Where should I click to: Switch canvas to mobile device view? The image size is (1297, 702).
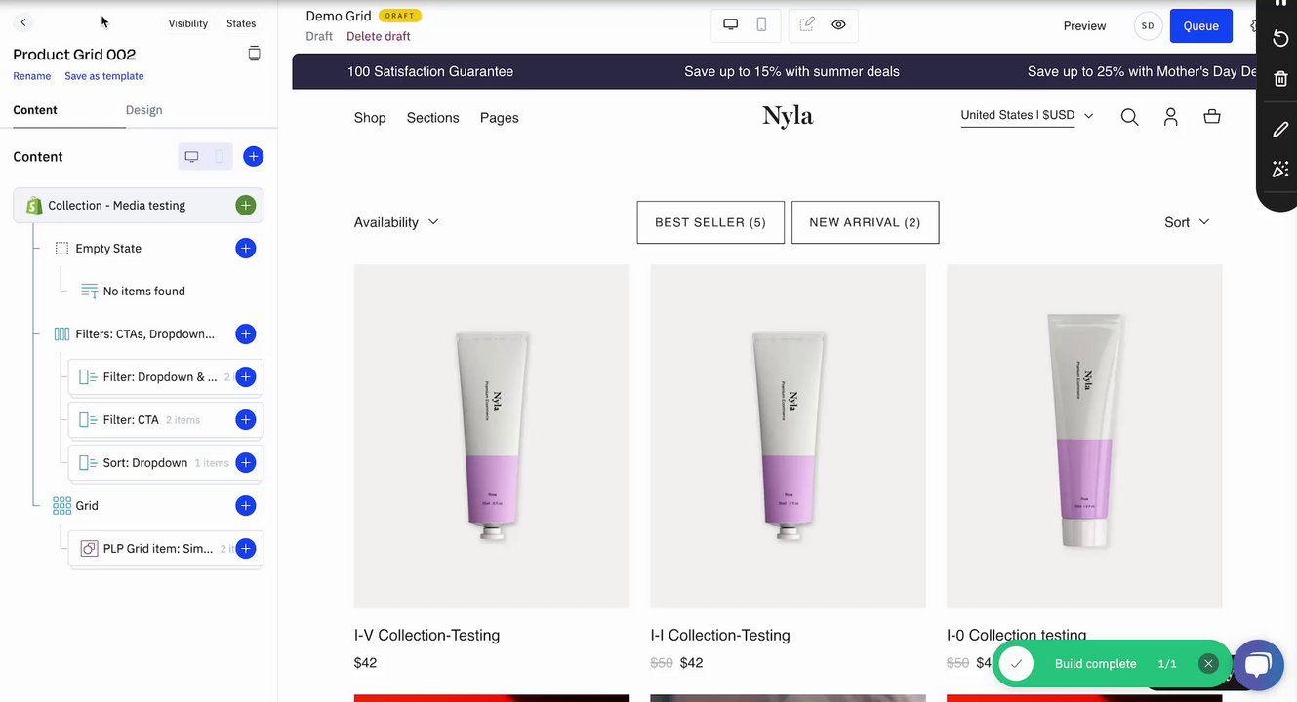761,24
